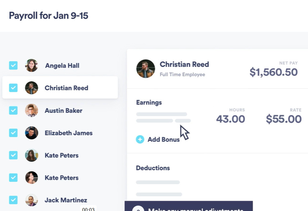Click Jack Martinez's avatar photo
The height and width of the screenshot is (211, 308).
point(32,200)
